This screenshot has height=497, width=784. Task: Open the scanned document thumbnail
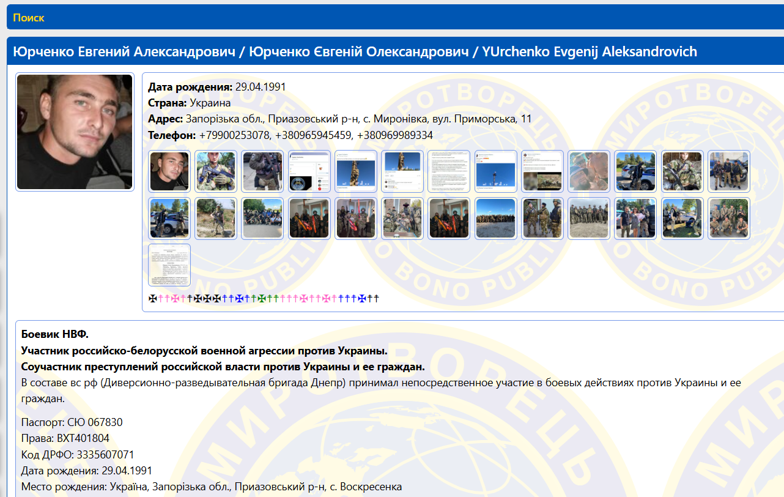click(169, 264)
